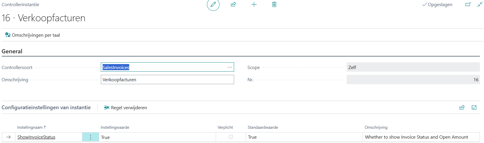This screenshot has width=484, height=143.
Task: Collapse the page with arrows icon
Action: (480, 5)
